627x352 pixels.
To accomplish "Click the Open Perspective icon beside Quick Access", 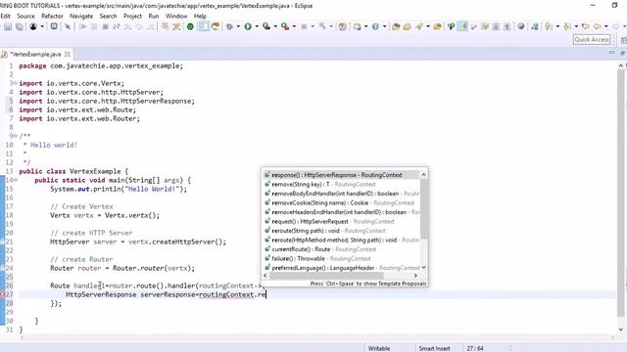I will [x=623, y=39].
